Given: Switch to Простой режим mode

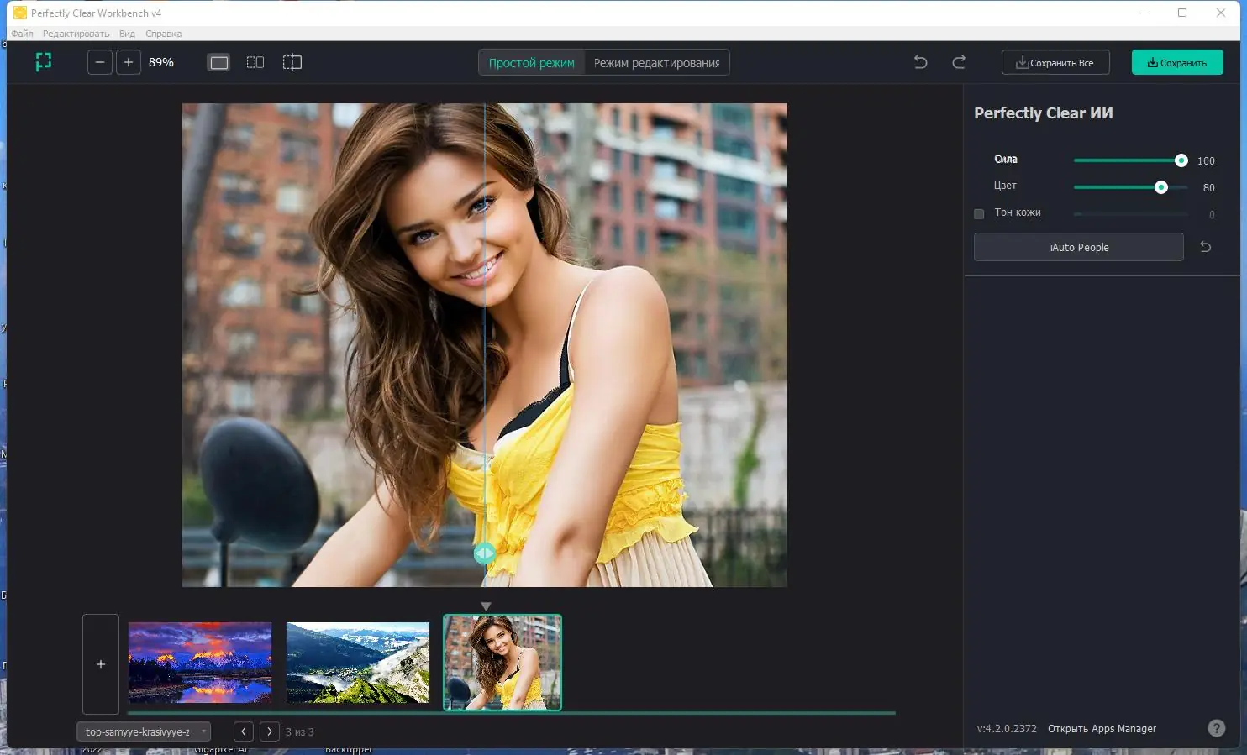Looking at the screenshot, I should (x=531, y=63).
